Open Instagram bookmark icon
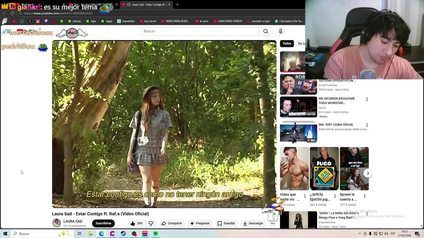 point(38,21)
